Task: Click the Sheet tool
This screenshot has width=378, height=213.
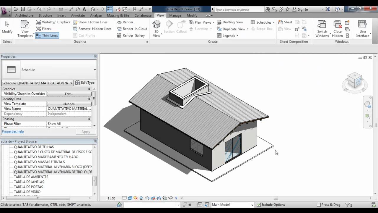Action: coord(285,22)
